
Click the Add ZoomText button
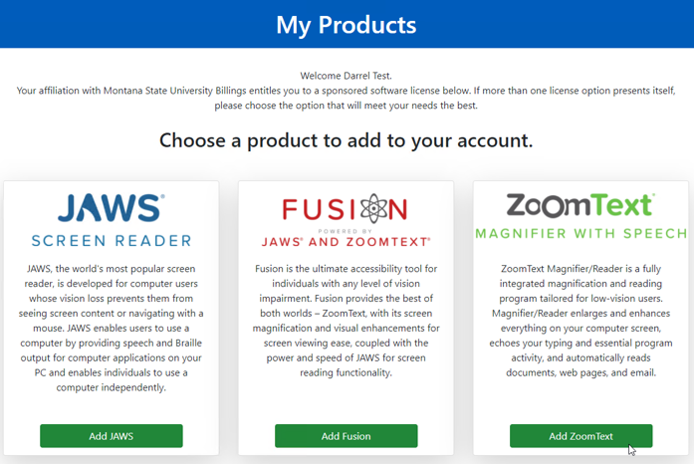click(x=580, y=436)
